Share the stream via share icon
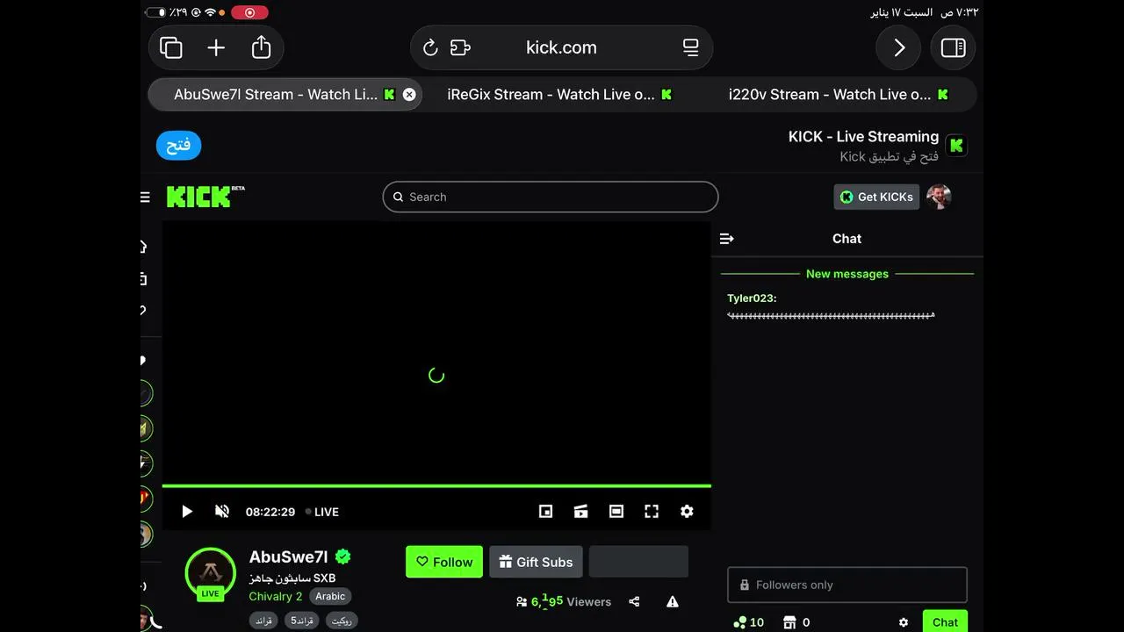The height and width of the screenshot is (632, 1124). 634,602
